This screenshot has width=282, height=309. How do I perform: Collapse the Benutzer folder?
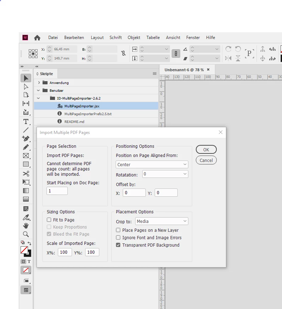38,90
